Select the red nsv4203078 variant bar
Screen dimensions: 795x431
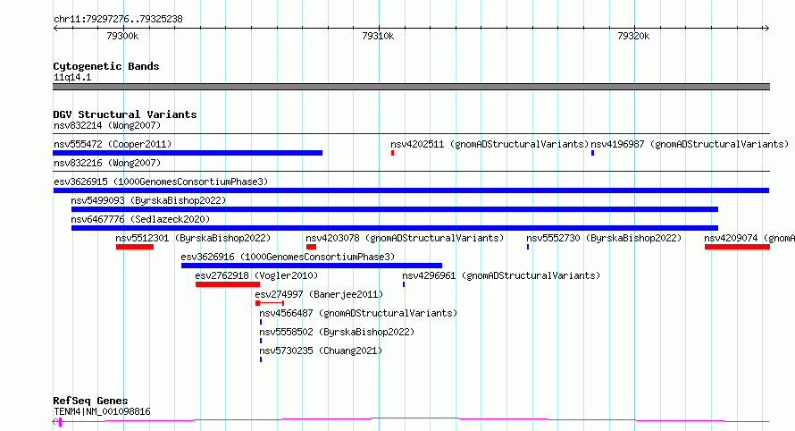(312, 247)
